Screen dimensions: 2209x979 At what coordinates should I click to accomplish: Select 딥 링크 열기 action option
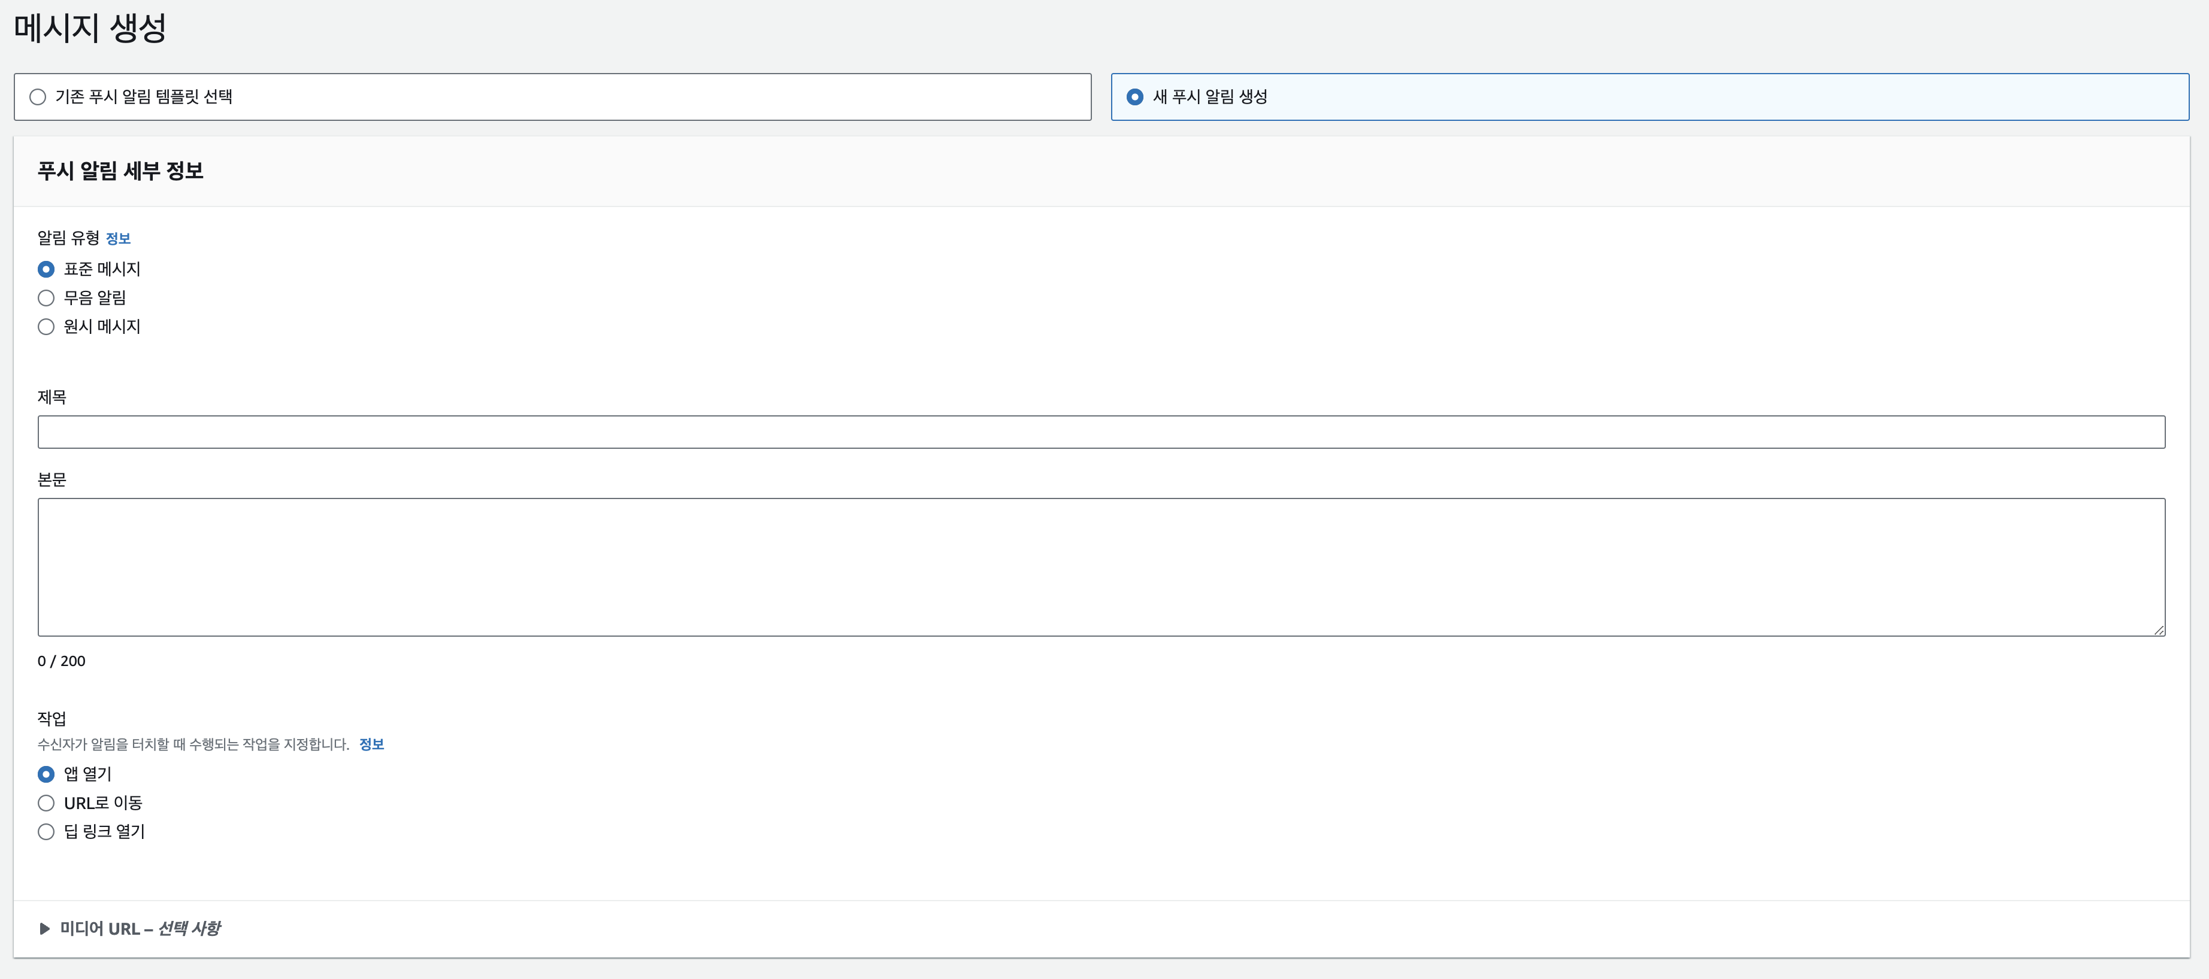pos(46,832)
